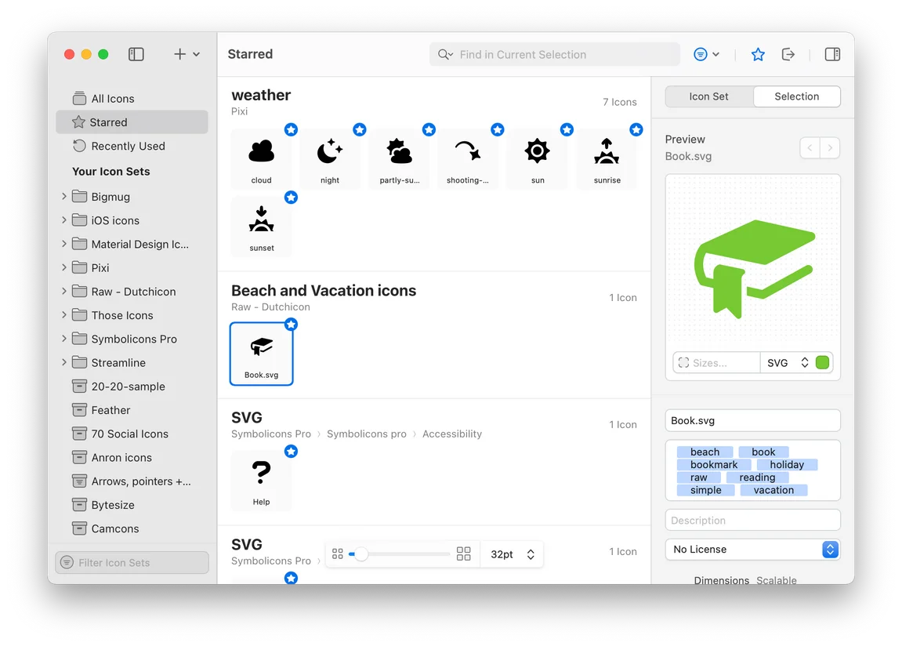Toggle star badge on Book.svg
Viewport: 902px width, 646px height.
tap(291, 324)
